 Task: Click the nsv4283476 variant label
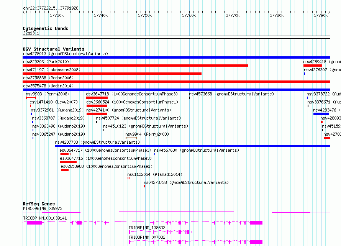327,110
